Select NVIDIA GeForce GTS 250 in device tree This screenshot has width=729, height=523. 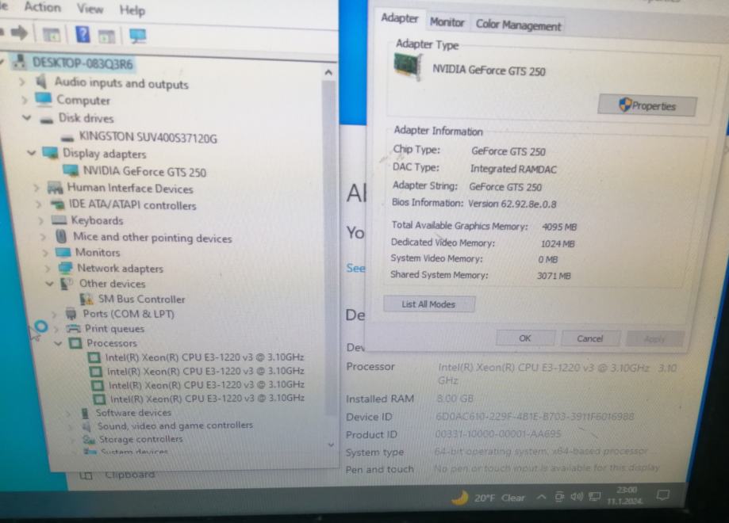point(144,171)
